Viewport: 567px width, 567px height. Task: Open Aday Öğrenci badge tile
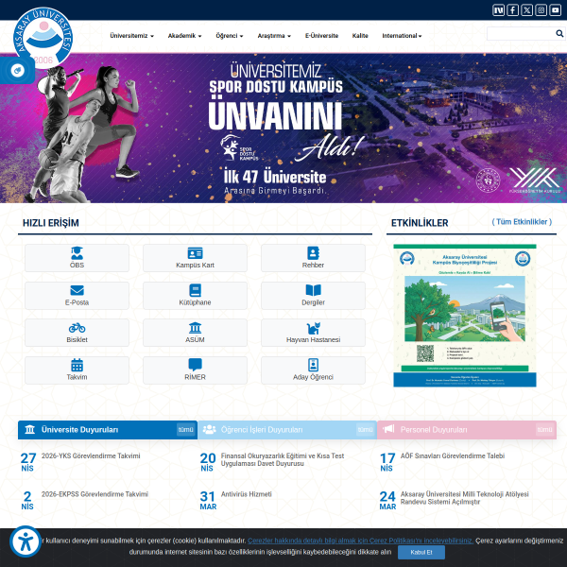pyautogui.click(x=313, y=370)
